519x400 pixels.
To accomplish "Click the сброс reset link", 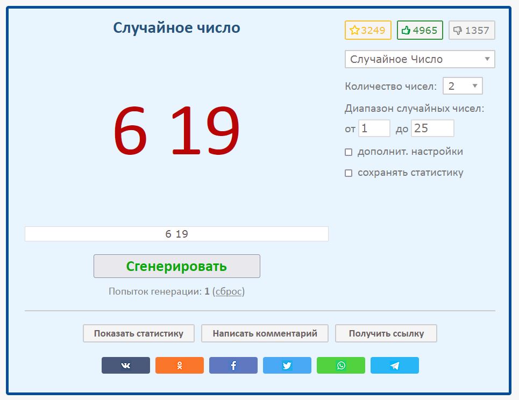I will click(228, 291).
